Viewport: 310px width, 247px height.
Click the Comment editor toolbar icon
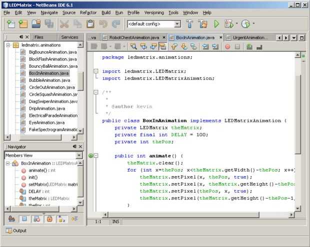tap(249, 47)
